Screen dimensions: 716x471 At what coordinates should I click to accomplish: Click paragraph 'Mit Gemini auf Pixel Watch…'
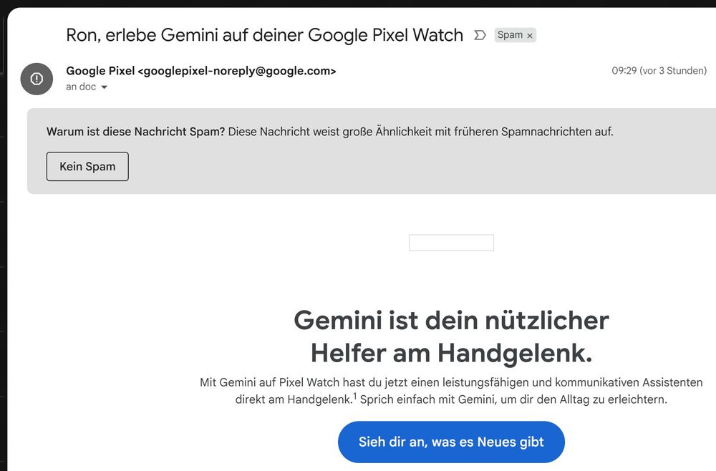coord(451,391)
